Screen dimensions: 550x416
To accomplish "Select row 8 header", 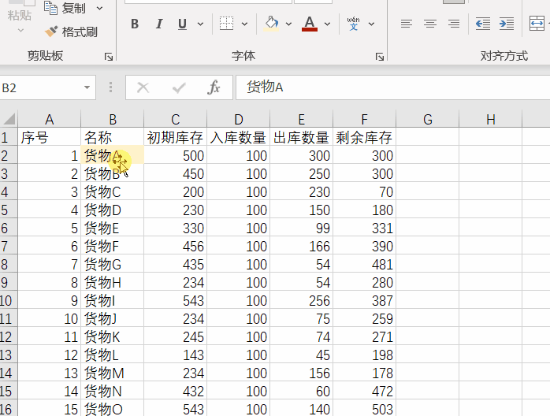I will click(x=9, y=264).
